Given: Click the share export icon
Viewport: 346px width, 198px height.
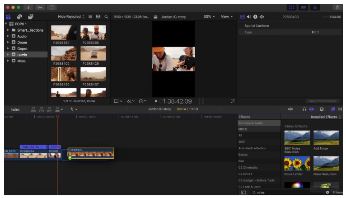Looking at the screenshot, I should point(337,7).
